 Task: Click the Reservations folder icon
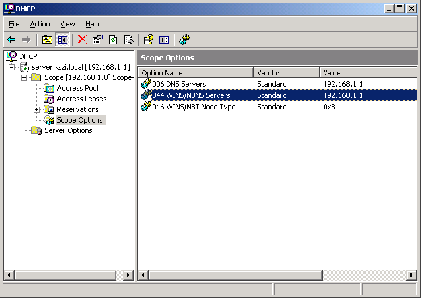[x=49, y=109]
